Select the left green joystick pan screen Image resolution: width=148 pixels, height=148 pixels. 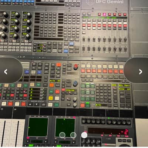(x=38, y=127)
